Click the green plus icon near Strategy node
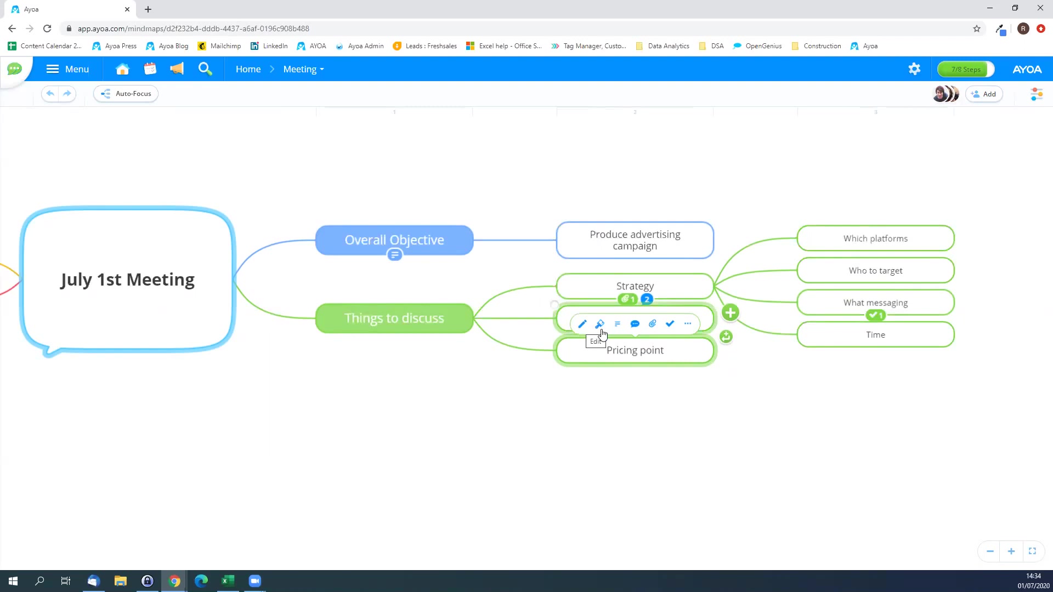 730,312
